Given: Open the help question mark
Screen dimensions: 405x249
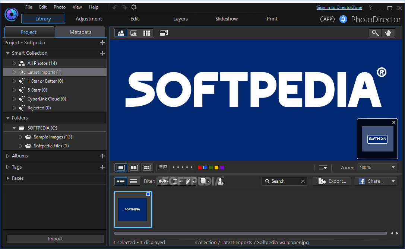Looking at the screenshot, I should (370, 8).
